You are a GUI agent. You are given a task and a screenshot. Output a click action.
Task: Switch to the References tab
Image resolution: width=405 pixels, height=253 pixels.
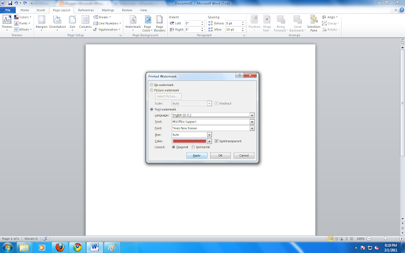[86, 10]
